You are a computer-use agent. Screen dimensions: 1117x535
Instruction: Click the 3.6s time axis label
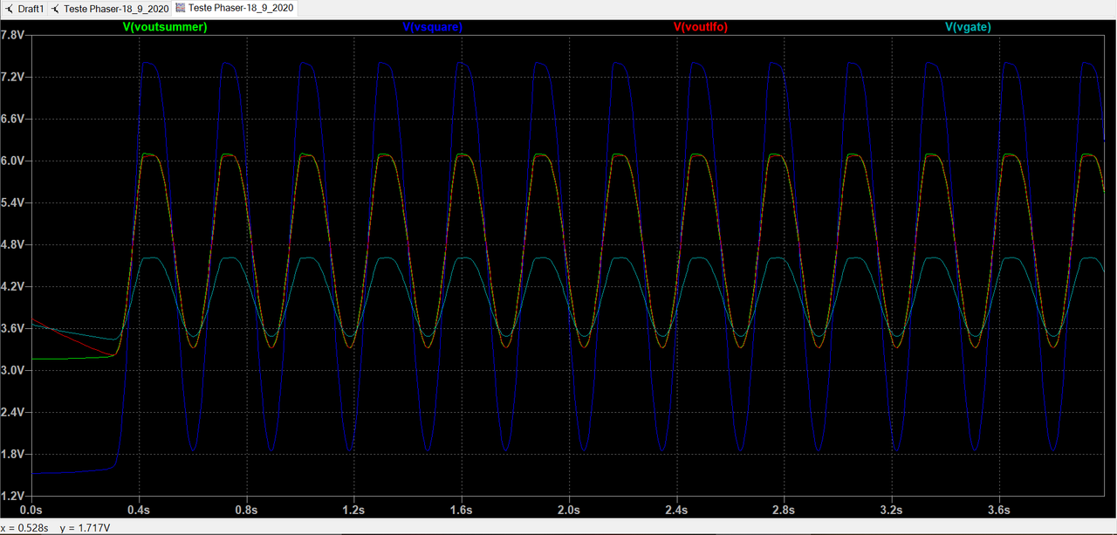click(x=998, y=510)
